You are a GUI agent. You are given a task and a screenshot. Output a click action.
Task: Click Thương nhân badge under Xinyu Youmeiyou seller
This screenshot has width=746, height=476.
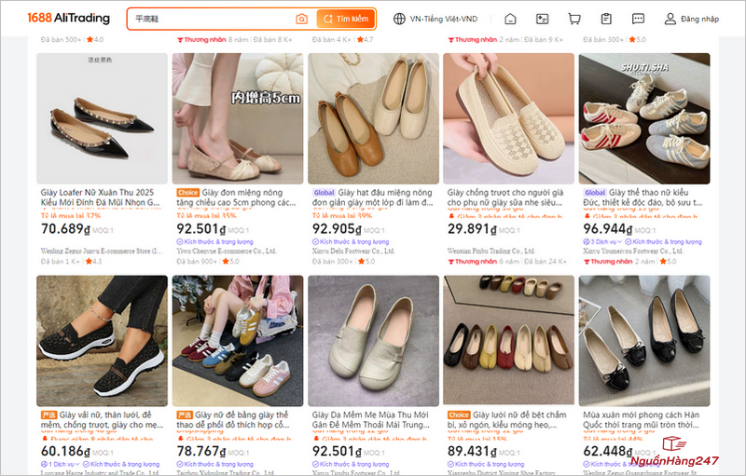(x=608, y=261)
